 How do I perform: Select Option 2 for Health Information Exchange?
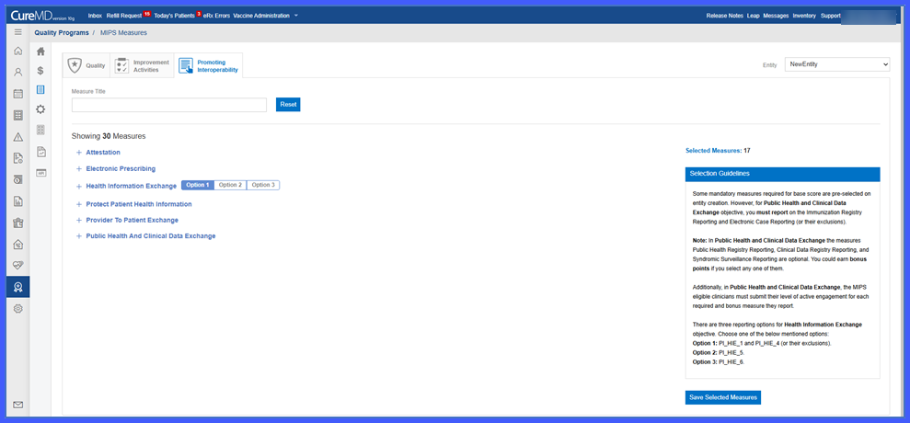(230, 185)
